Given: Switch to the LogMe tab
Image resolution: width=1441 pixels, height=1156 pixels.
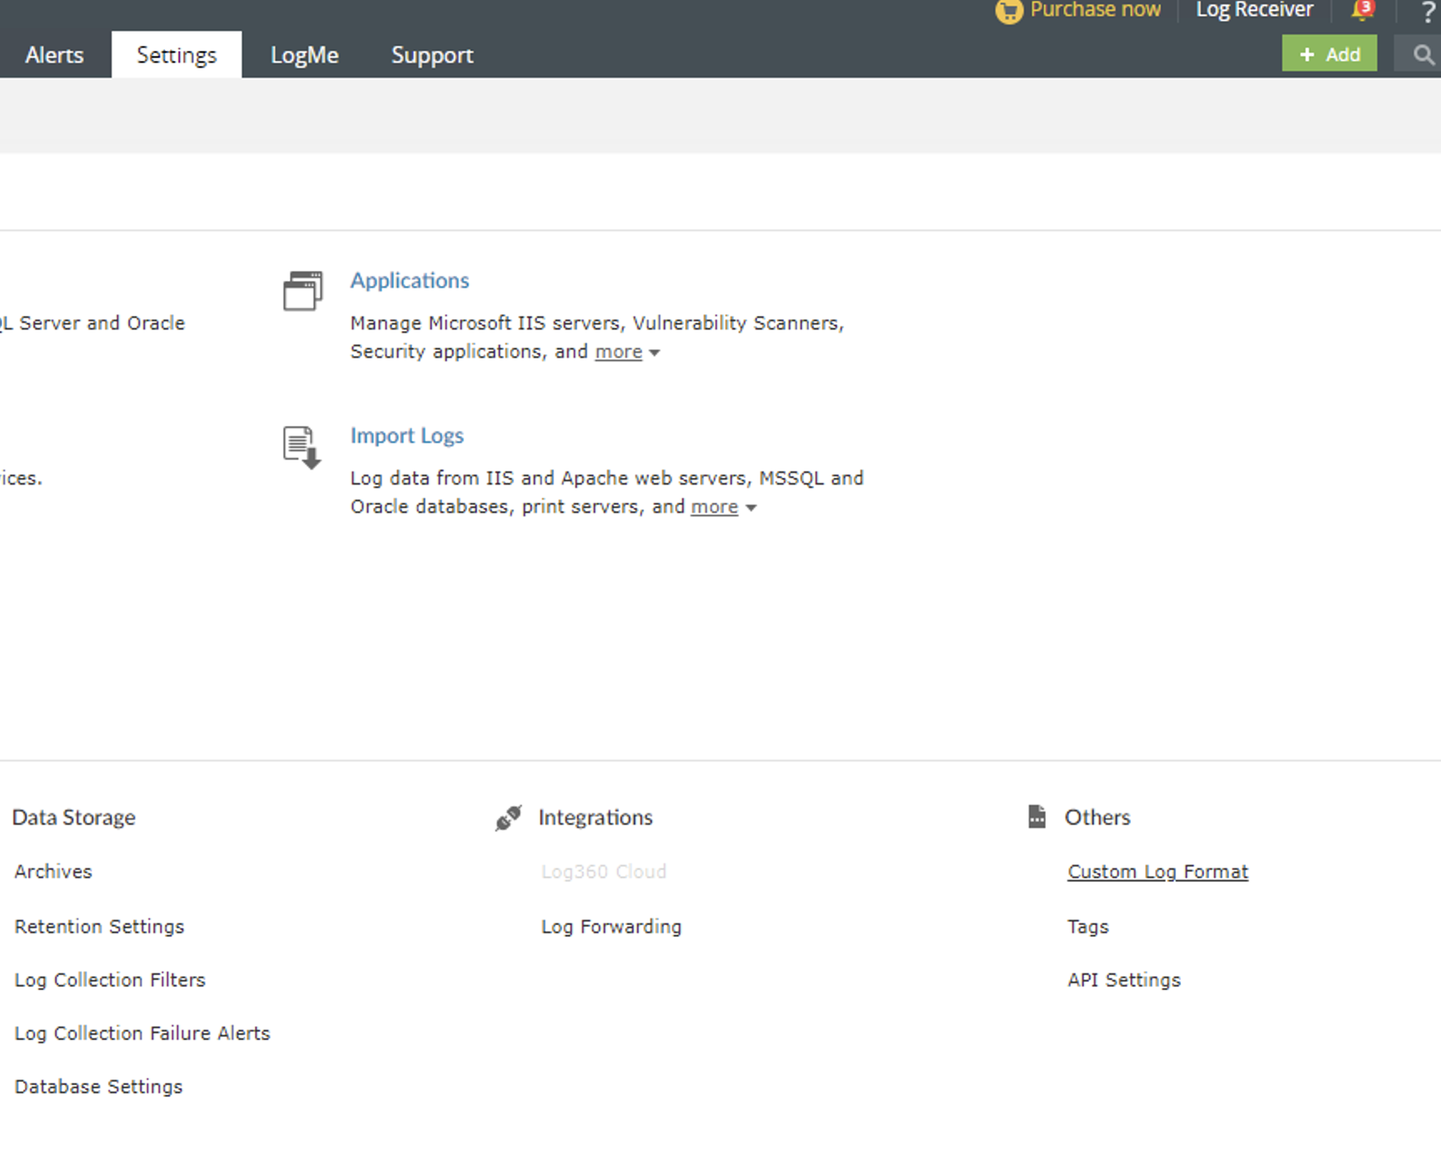Looking at the screenshot, I should pyautogui.click(x=304, y=54).
